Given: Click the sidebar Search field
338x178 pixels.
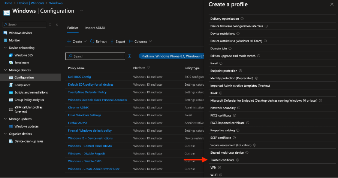Looking at the screenshot, I should [24, 25].
